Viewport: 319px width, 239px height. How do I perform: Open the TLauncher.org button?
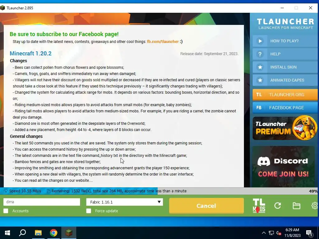click(x=285, y=95)
